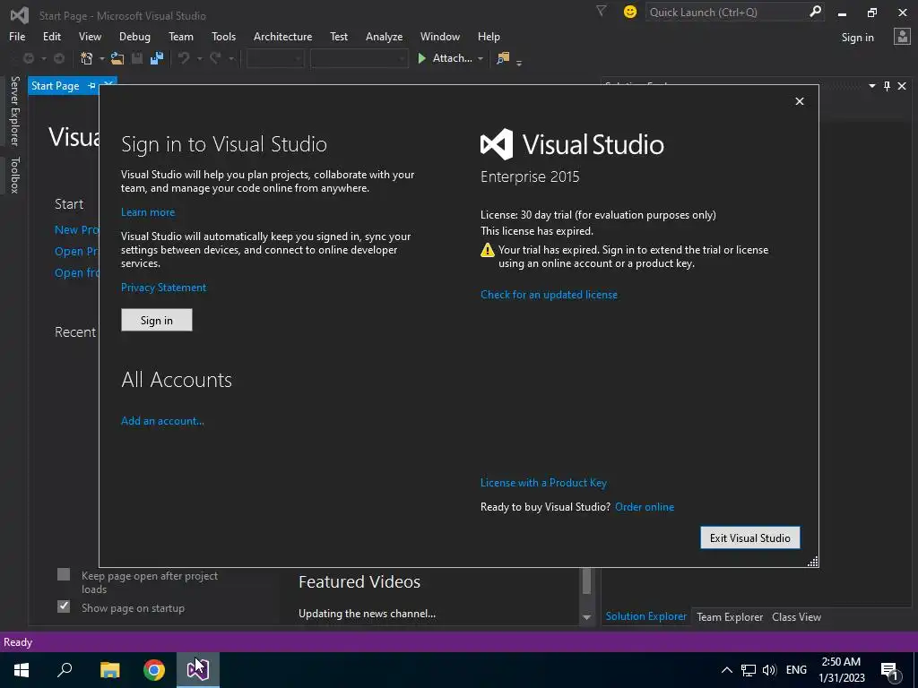Toggle Keep page open after project loads checkbox
This screenshot has width=918, height=688.
pyautogui.click(x=64, y=574)
